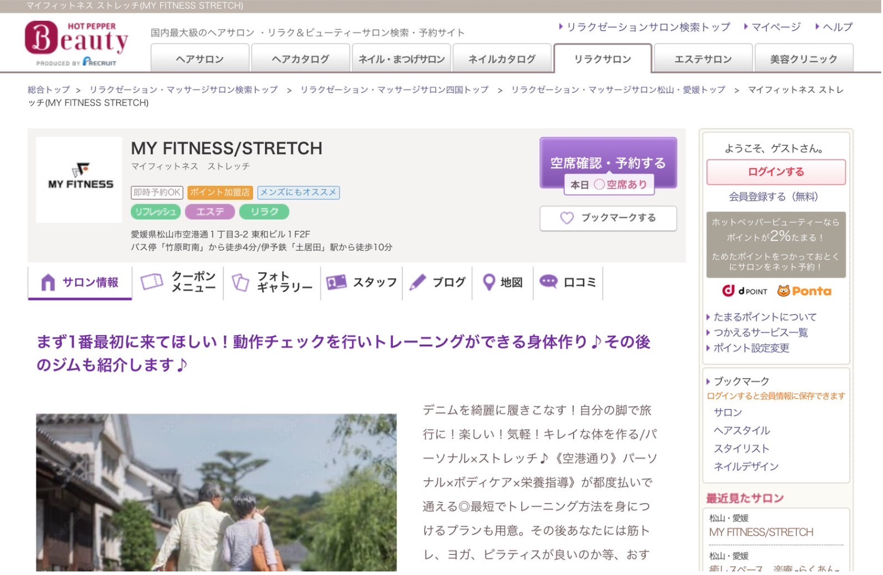Click the house icon of サロン情報 tab
This screenshot has height=575, width=883.
(48, 283)
